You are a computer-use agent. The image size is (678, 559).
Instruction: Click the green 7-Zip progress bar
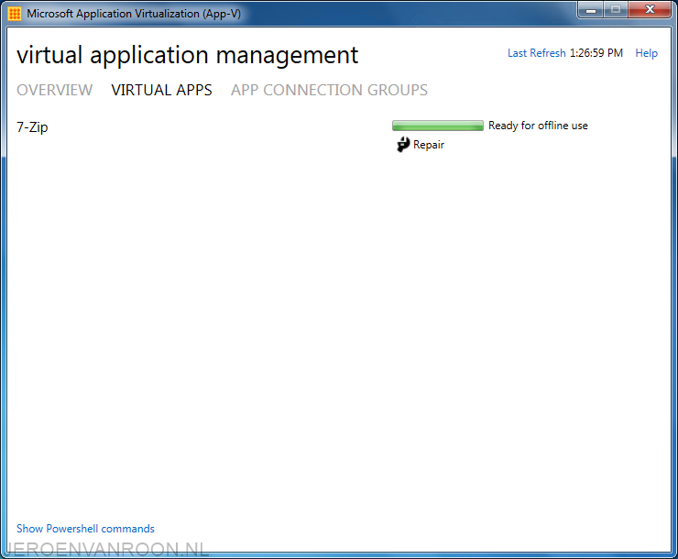(438, 126)
